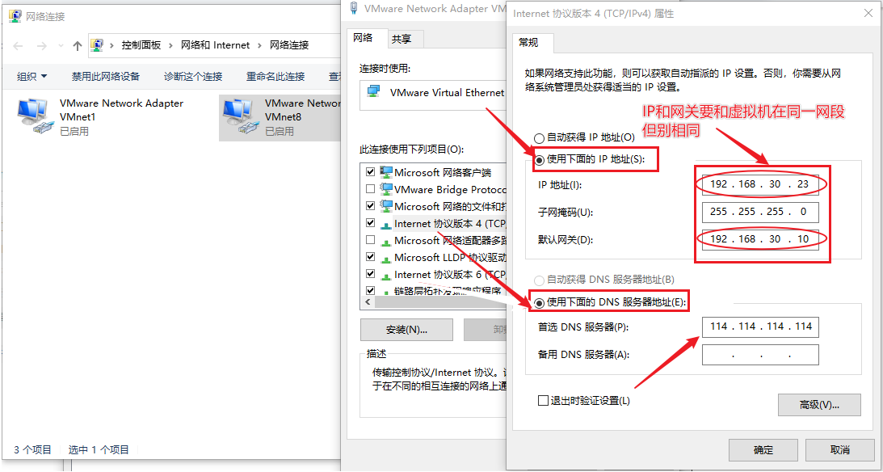Click the 备用 DNS 服务器 input field
The height and width of the screenshot is (472, 883).
(760, 355)
